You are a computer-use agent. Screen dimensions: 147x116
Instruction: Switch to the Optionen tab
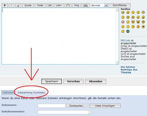click(x=8, y=92)
